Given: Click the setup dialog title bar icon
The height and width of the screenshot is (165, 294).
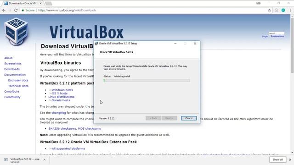Looking at the screenshot, I should 96,44.
